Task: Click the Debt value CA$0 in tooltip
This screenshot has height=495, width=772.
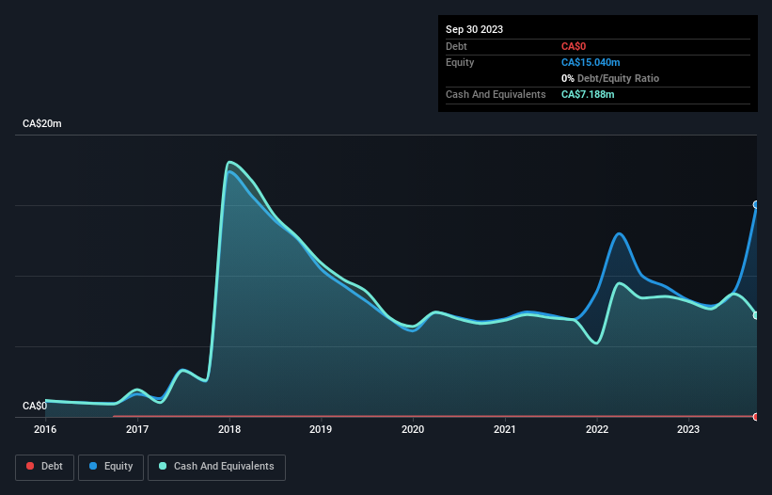Action: pyautogui.click(x=574, y=46)
